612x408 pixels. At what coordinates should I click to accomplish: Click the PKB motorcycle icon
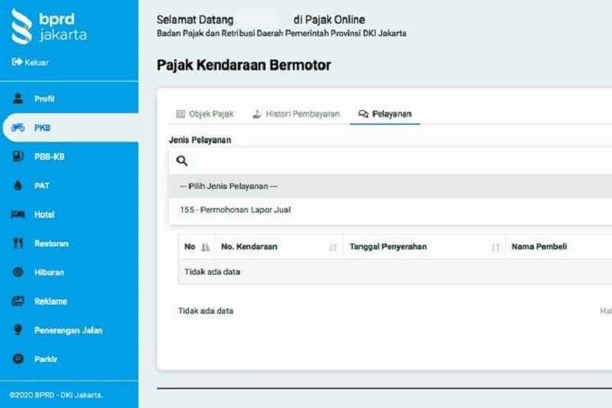tap(18, 127)
